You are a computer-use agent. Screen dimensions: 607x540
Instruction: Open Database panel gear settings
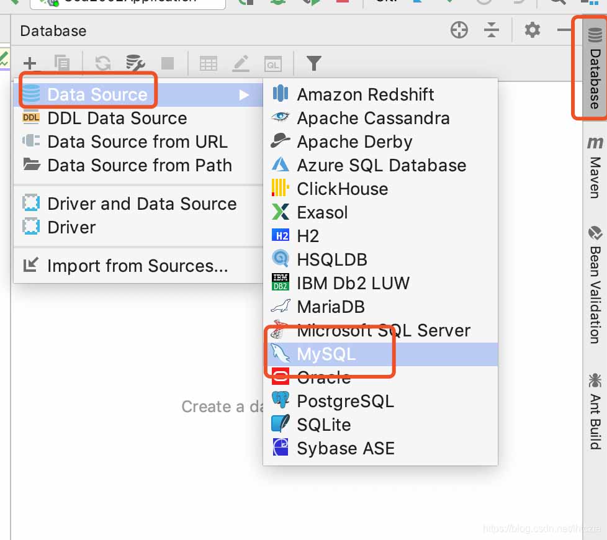[x=533, y=30]
